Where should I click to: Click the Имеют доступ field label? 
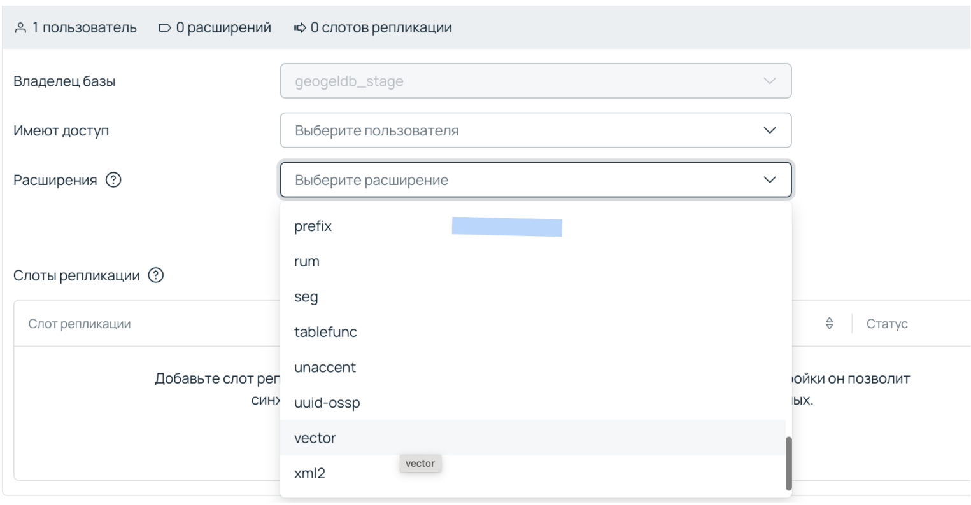click(x=61, y=131)
